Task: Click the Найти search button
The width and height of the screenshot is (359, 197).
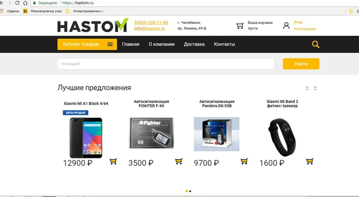Action: [x=301, y=64]
